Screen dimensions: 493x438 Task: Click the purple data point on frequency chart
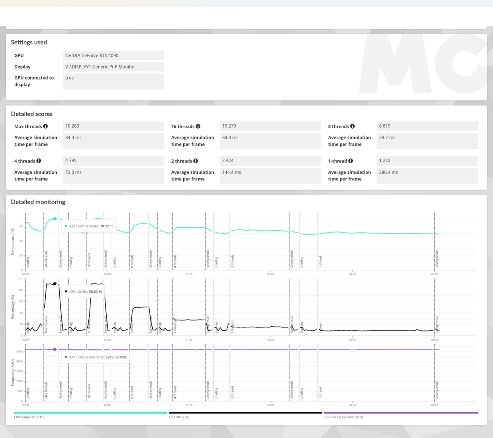[55, 349]
